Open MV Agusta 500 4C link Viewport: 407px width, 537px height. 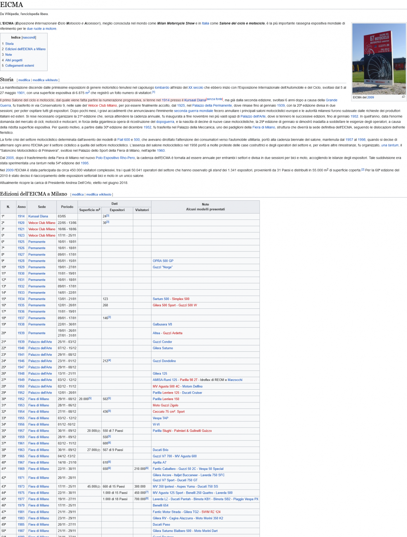coord(166,386)
